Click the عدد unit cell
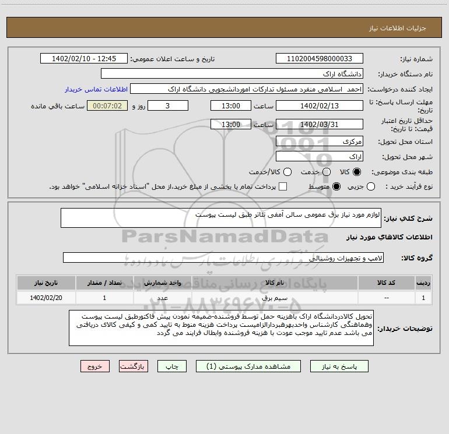This screenshot has height=434, width=449. point(162,298)
